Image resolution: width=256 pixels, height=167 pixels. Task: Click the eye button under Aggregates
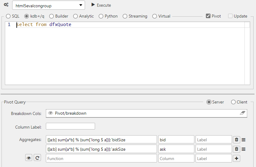29,158
